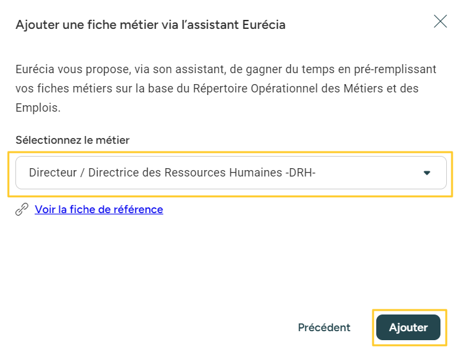
Task: Go back with the Précédent button
Action: pos(324,327)
